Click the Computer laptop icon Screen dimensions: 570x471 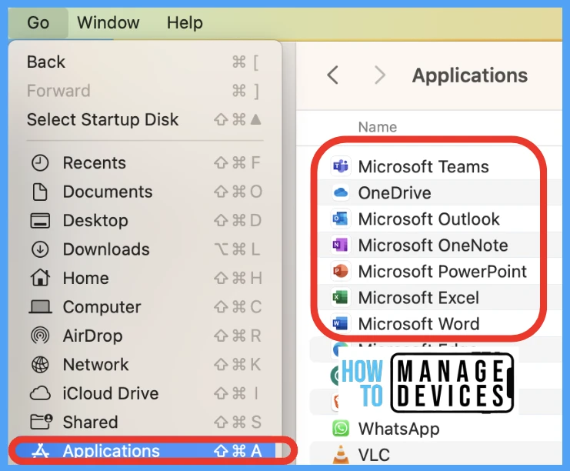[40, 307]
